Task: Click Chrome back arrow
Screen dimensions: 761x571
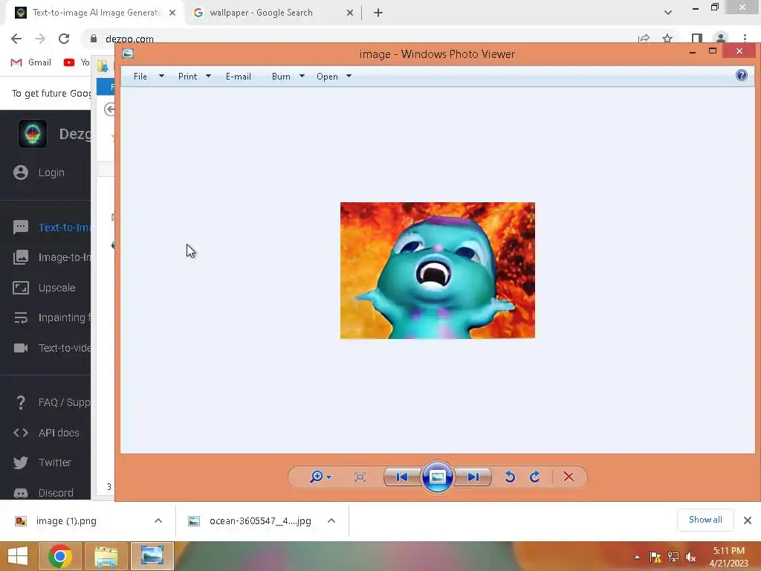Action: 16,39
